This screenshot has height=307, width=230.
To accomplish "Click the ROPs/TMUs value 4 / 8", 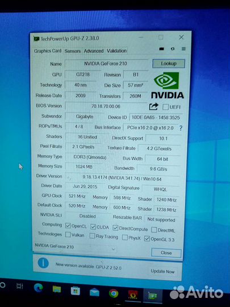I will tap(79, 127).
